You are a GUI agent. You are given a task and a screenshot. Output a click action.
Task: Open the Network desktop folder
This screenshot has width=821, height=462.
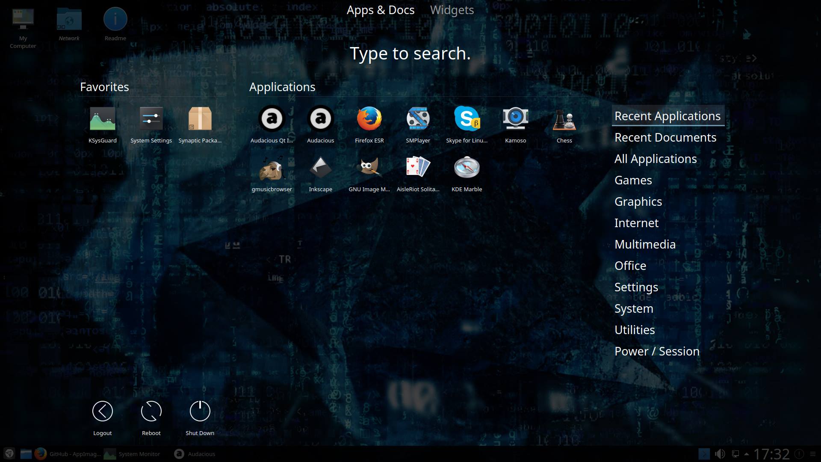[69, 25]
